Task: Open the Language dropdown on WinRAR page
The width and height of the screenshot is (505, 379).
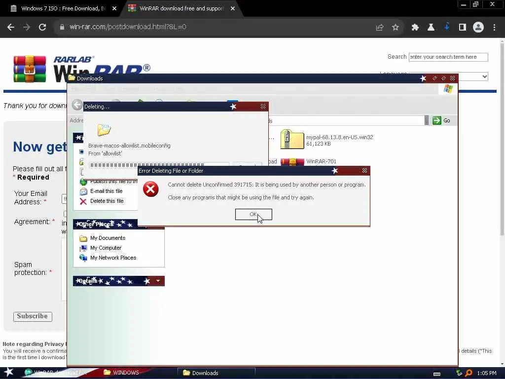Action: click(x=485, y=76)
